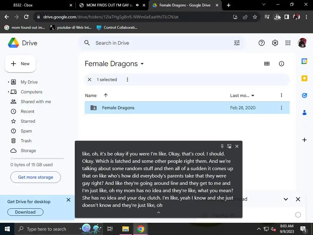The width and height of the screenshot is (313, 235).
Task: Clear selection X beside 1 selected
Action: 90,80
